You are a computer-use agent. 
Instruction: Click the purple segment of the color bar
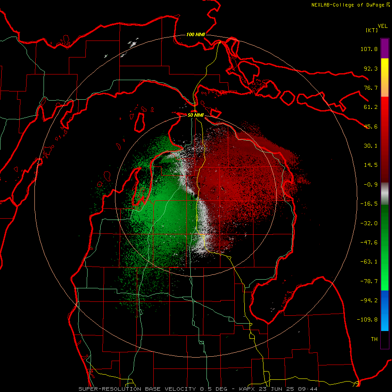pyautogui.click(x=385, y=48)
